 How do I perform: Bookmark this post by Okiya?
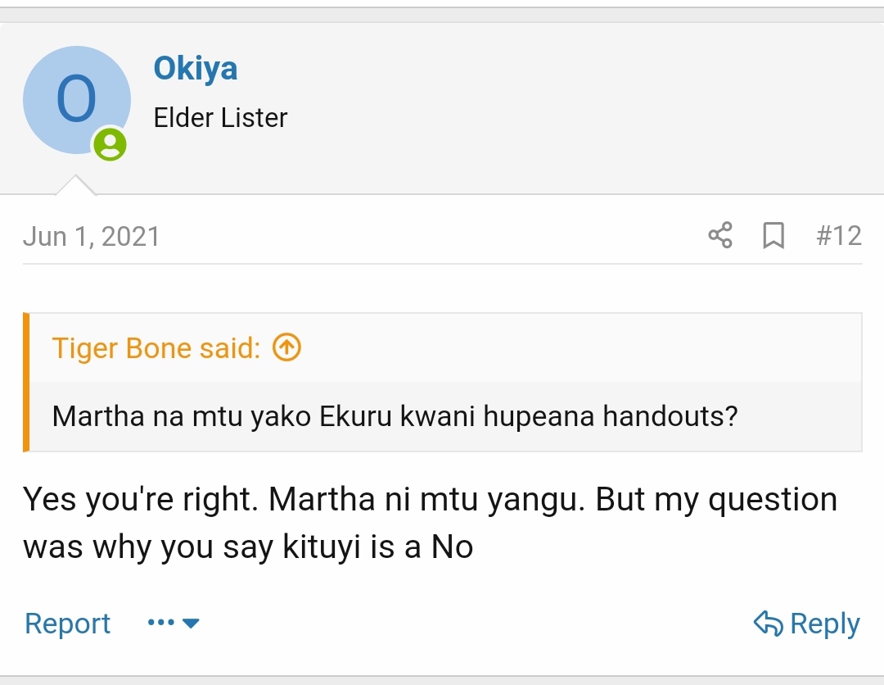point(773,236)
